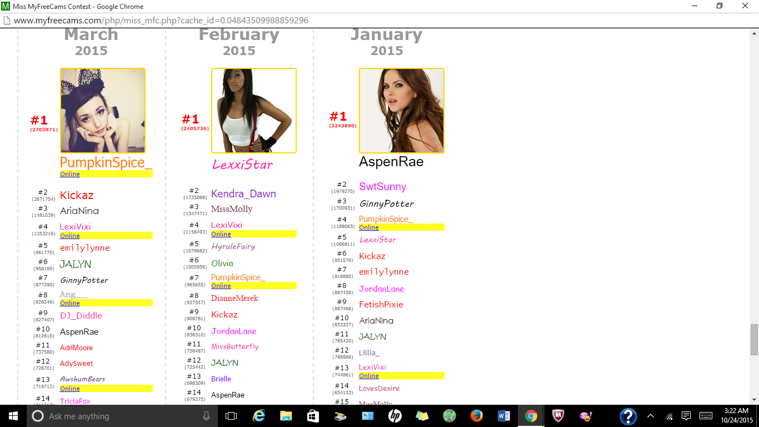759x427 pixels.
Task: Open JordanLane in February #10 spot
Action: (x=234, y=331)
